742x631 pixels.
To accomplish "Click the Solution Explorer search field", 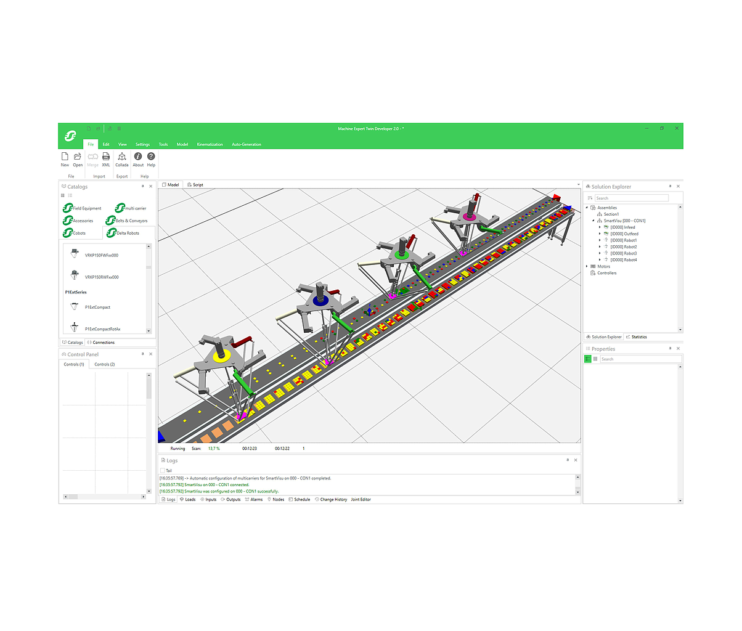I will (x=631, y=198).
